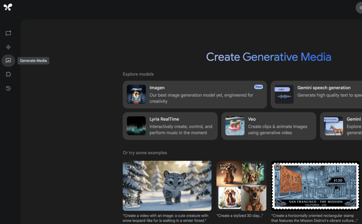Click "Create clips & animate images" description
This screenshot has height=224, width=362.
tap(278, 129)
